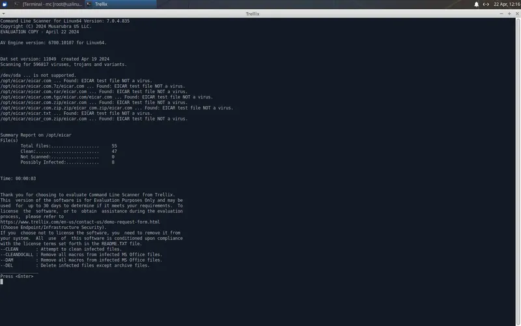The image size is (521, 326).
Task: Click the terminal cursor block below Press <Enter>
Action: point(2,282)
